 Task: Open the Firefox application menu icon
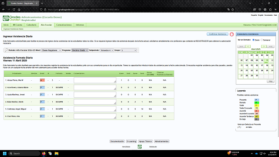coord(276,10)
